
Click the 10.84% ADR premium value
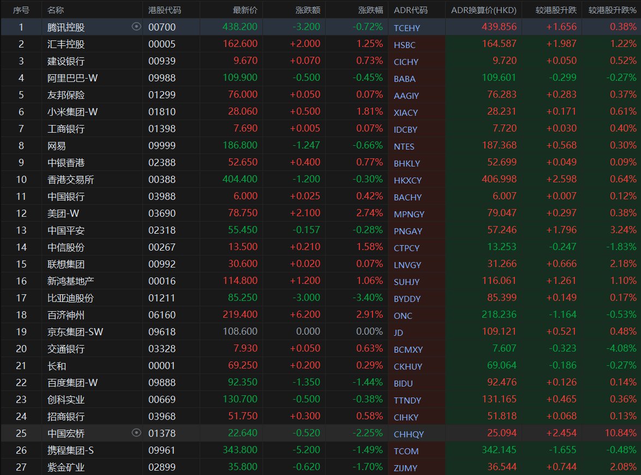[x=620, y=432]
